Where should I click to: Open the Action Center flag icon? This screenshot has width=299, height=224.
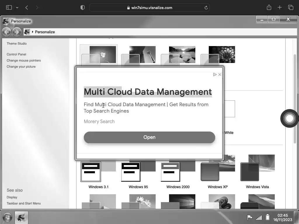click(x=249, y=217)
